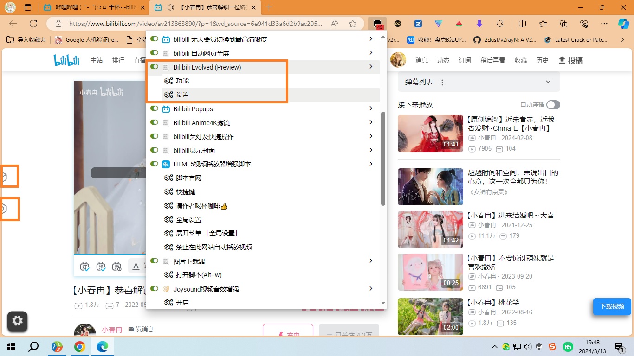
Task: Open the tab actions menu icon in Edge
Action: [28, 7]
